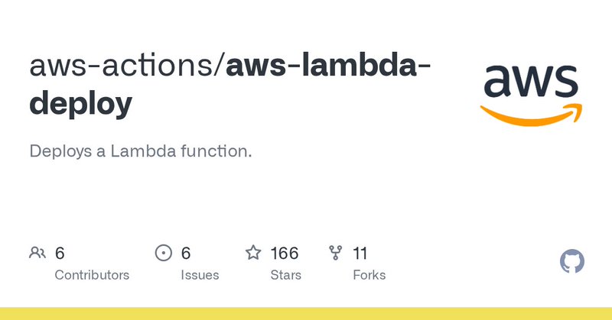The width and height of the screenshot is (612, 320).
Task: Click the Stars star icon
Action: point(253,253)
